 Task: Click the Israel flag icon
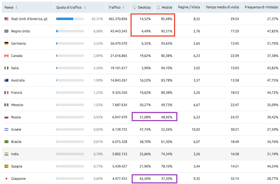click(x=6, y=130)
